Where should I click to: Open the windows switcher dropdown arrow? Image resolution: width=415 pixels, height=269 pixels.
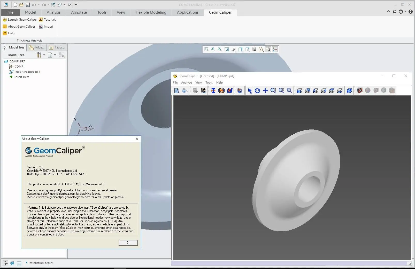click(64, 5)
